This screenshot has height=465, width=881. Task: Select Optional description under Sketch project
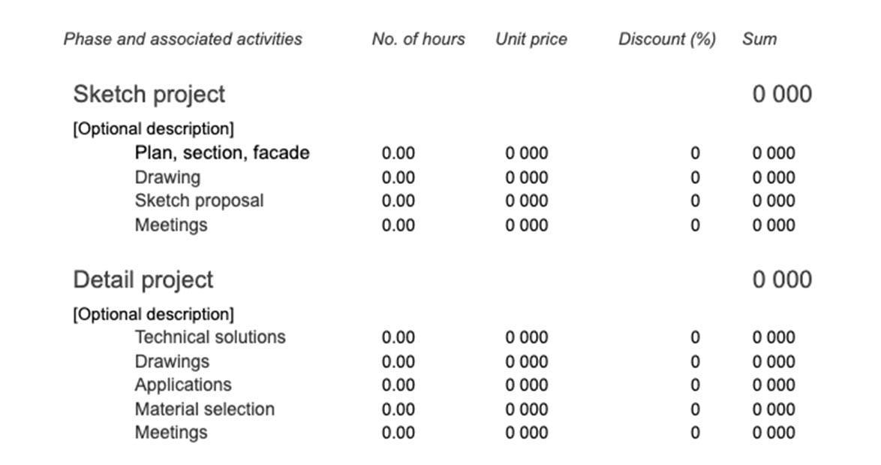[x=153, y=129]
